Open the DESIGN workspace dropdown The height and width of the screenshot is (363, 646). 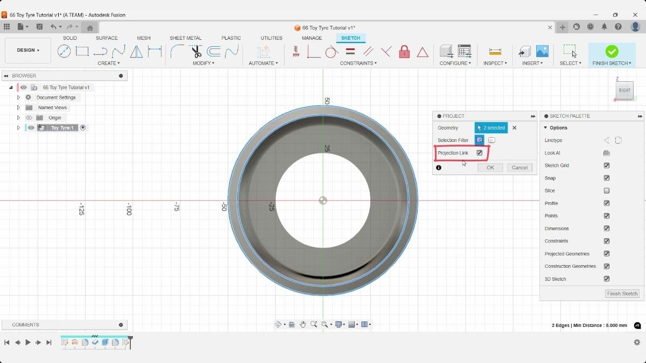point(28,51)
